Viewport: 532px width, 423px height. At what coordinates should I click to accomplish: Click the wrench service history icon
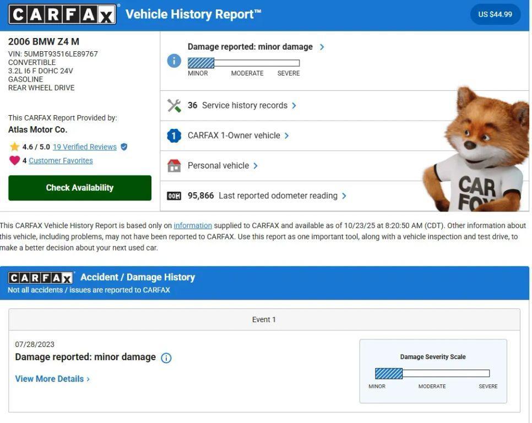pos(174,105)
